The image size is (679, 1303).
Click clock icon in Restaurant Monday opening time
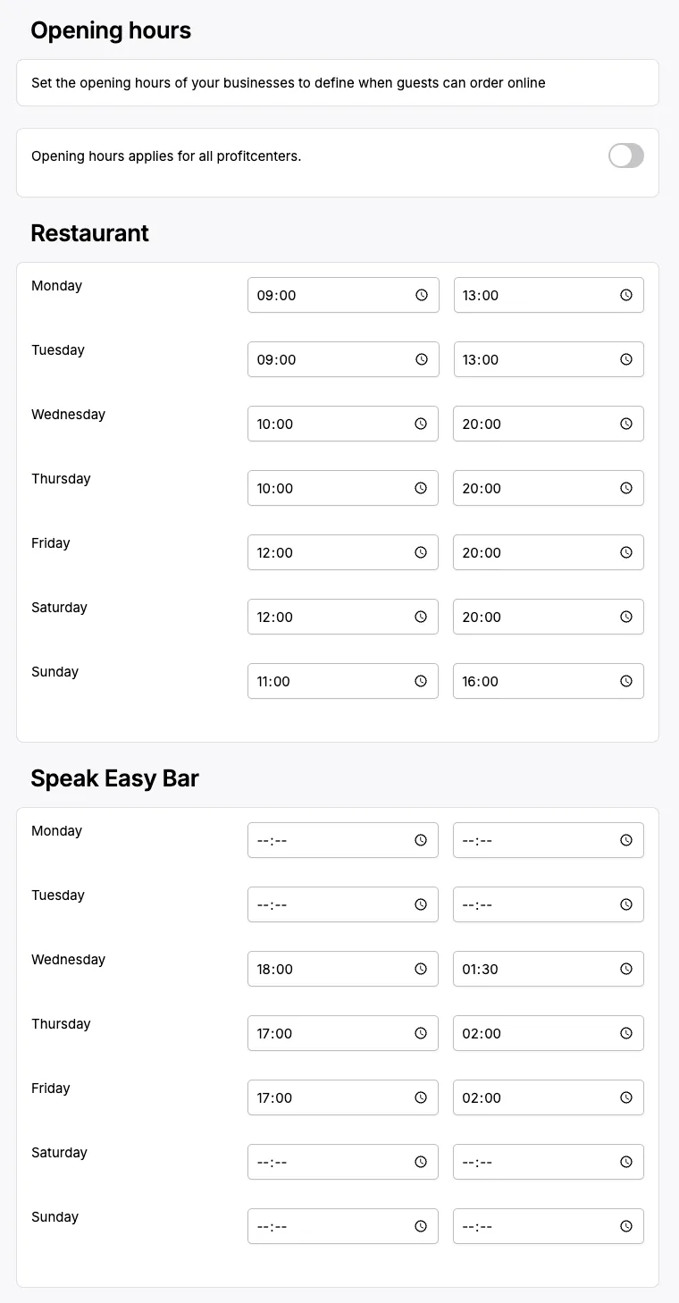coord(421,295)
